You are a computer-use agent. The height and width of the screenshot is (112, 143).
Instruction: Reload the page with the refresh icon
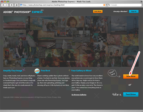(11, 5)
